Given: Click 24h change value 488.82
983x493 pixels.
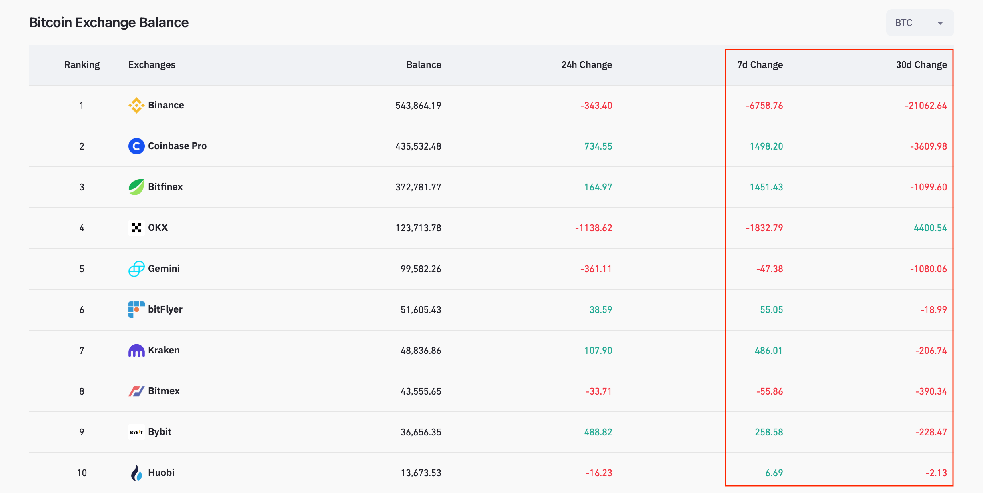Looking at the screenshot, I should click(598, 432).
